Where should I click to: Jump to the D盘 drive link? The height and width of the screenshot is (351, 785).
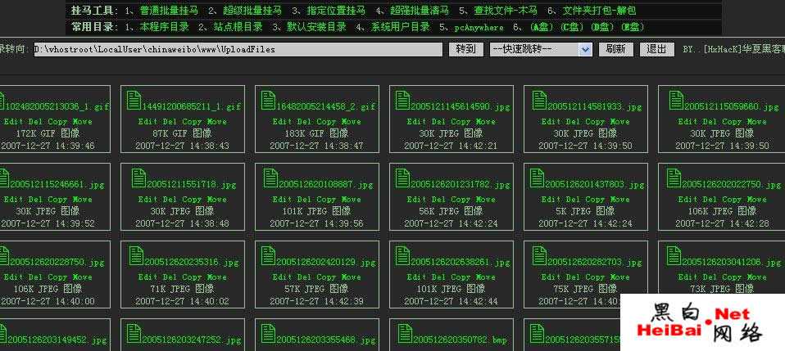click(601, 27)
